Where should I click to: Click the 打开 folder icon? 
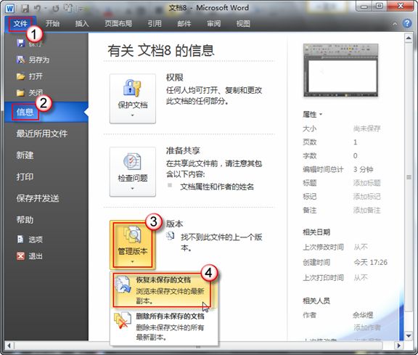click(20, 76)
